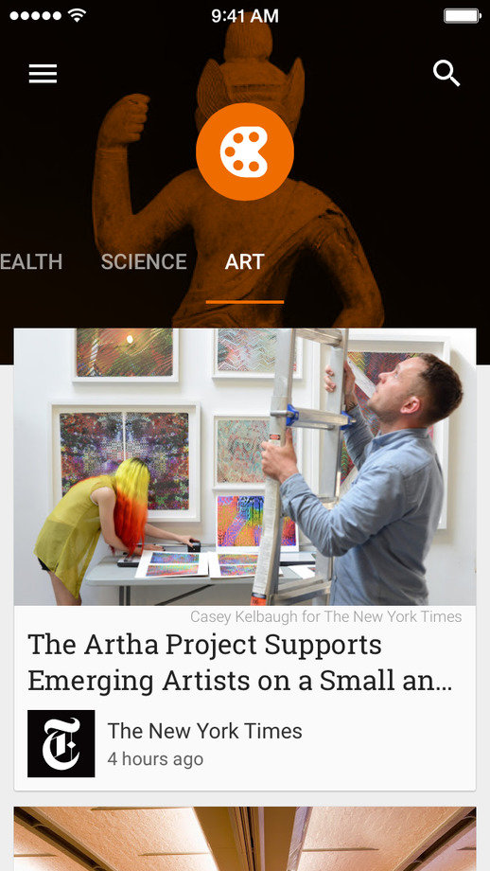The image size is (490, 871).
Task: Tap the Casey Kelbaugh photo credit
Action: pyautogui.click(x=325, y=616)
